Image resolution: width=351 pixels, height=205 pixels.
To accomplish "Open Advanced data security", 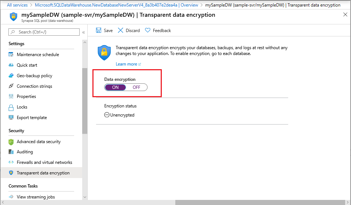I will [x=39, y=141].
